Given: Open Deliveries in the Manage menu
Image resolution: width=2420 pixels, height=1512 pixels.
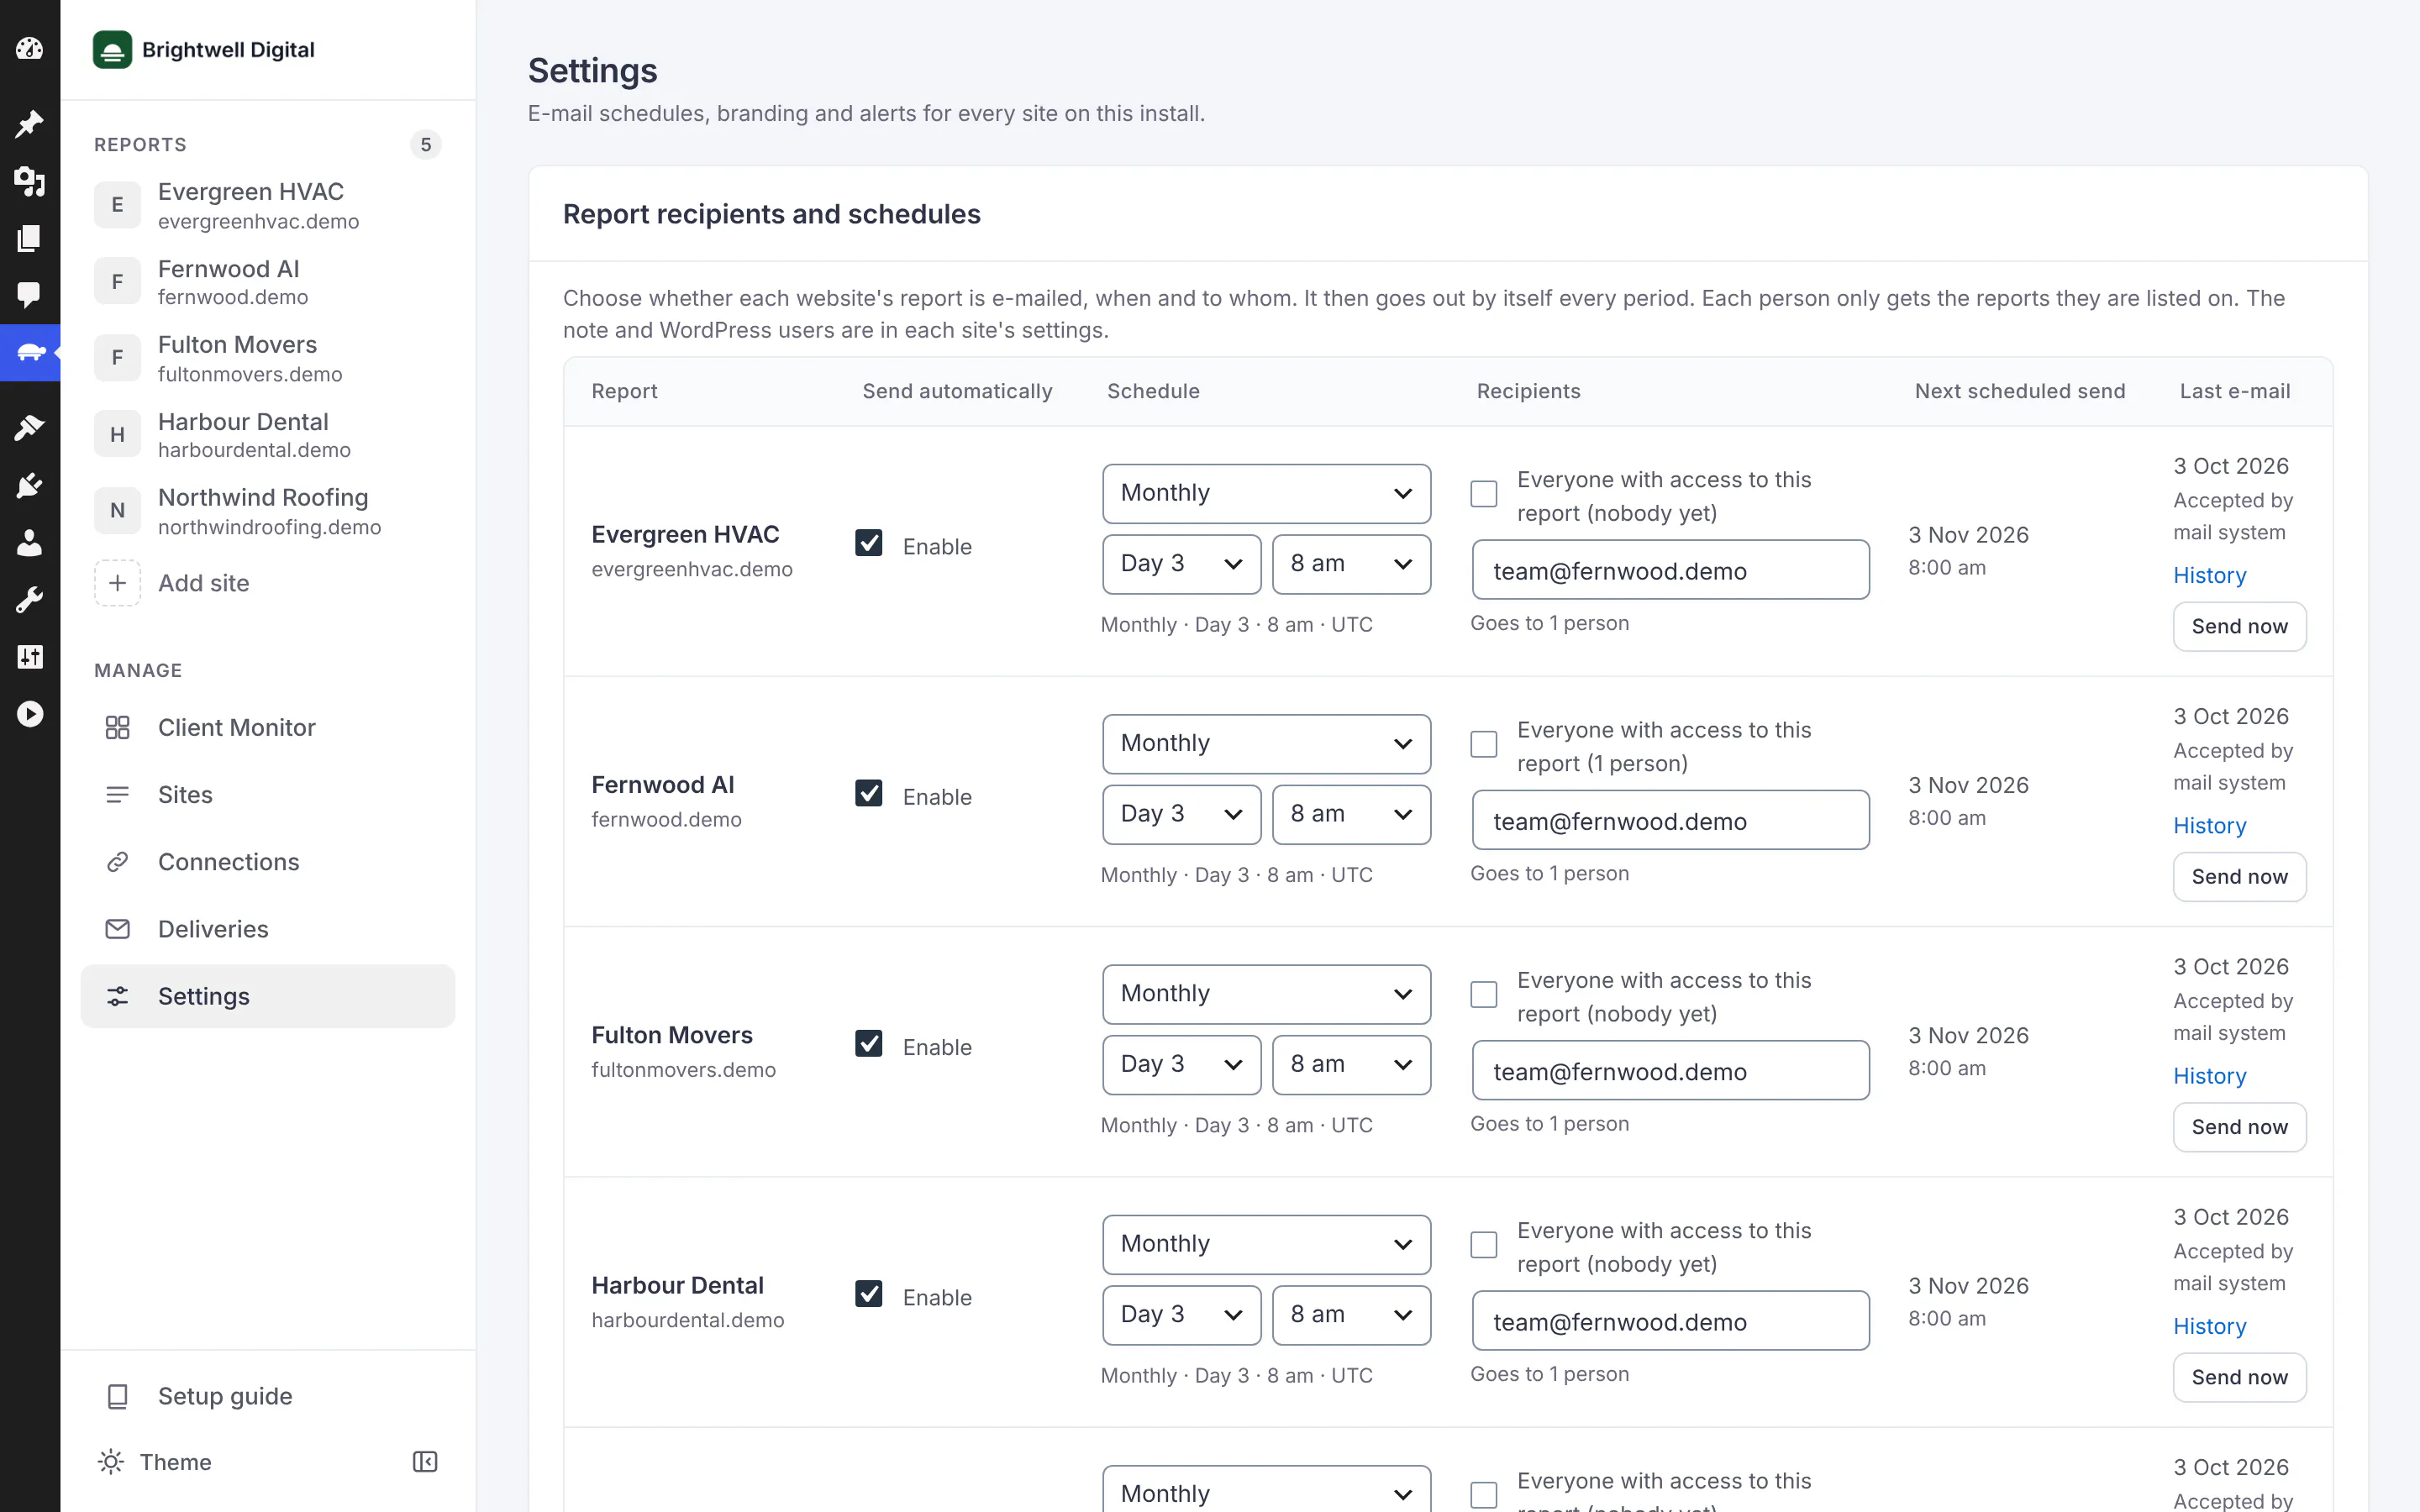Looking at the screenshot, I should pyautogui.click(x=268, y=929).
